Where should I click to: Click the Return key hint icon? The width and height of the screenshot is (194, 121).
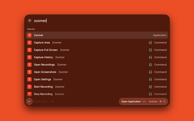click(144, 102)
